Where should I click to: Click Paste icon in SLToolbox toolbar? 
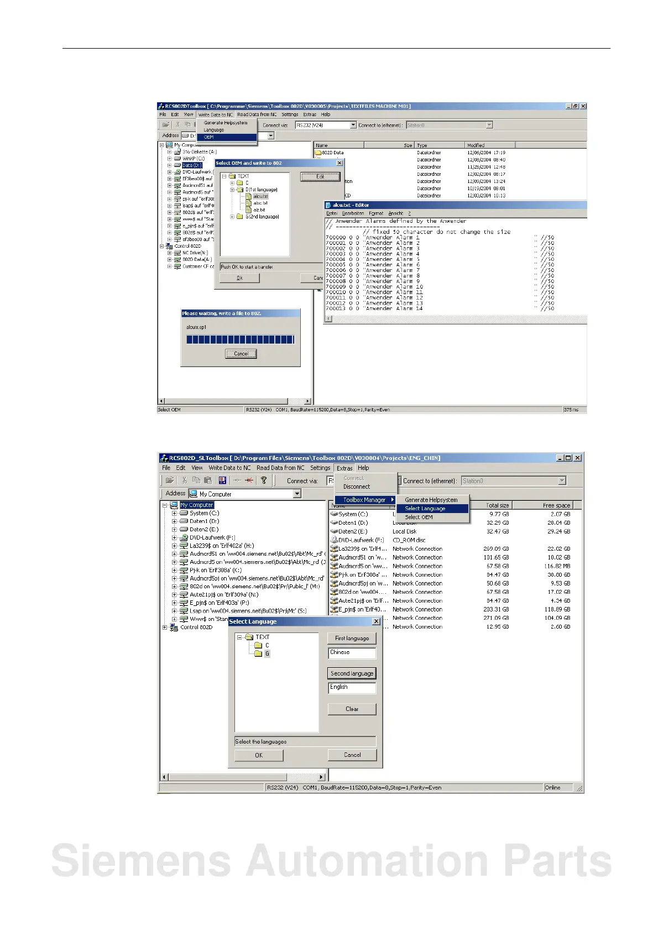(208, 480)
